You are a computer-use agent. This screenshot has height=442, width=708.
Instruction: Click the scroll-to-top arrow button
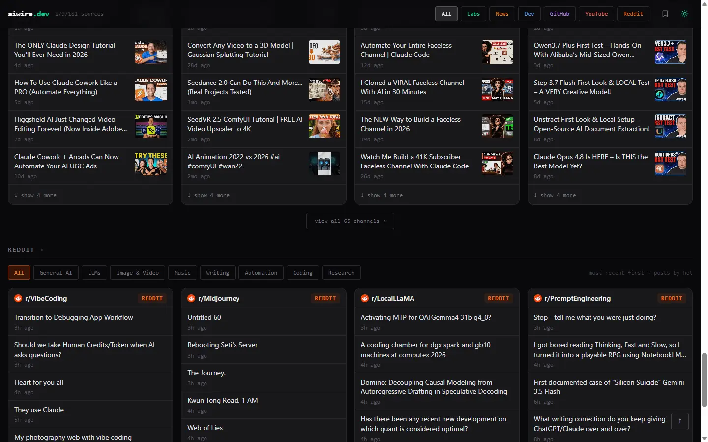[680, 421]
